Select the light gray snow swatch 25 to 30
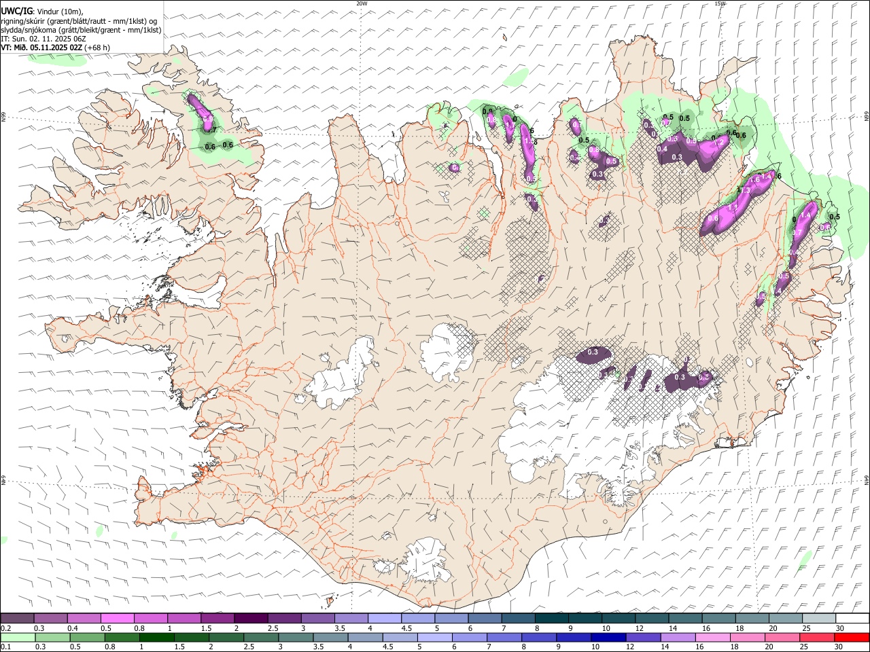 click(820, 618)
